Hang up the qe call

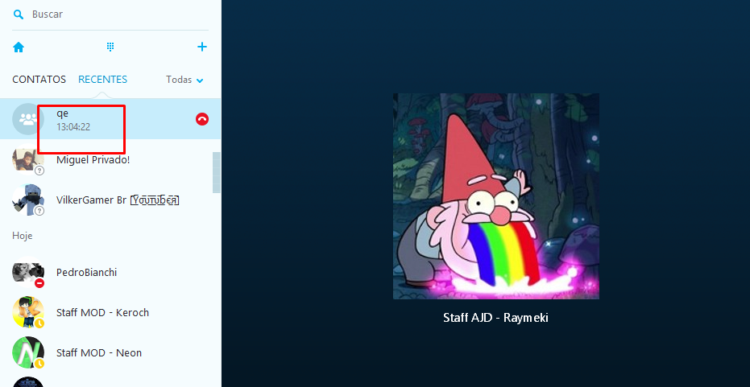coord(202,119)
